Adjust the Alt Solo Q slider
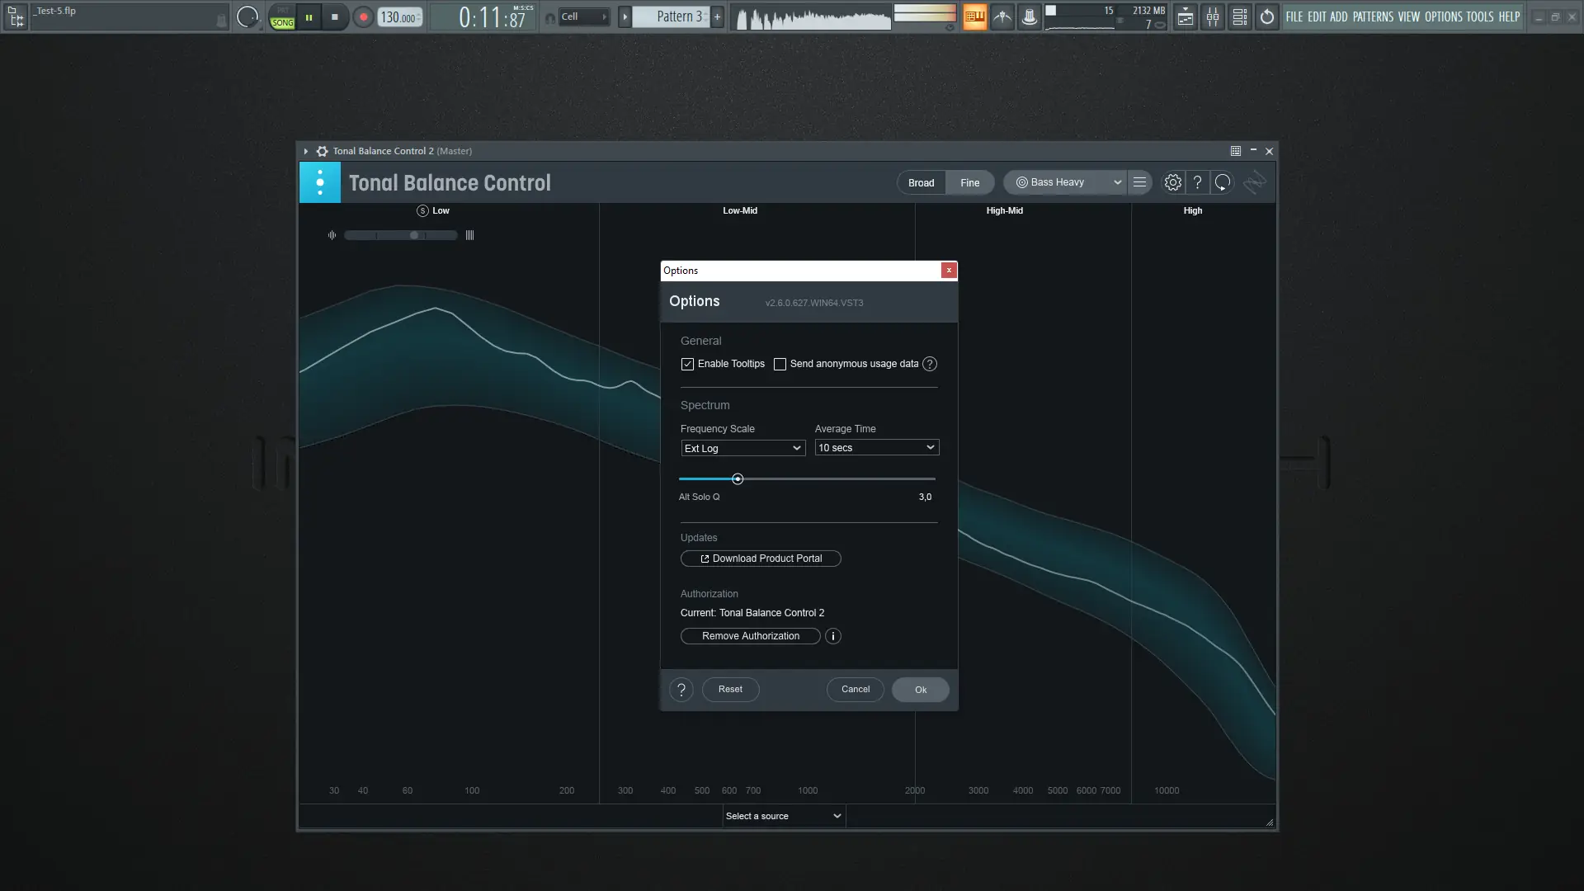The width and height of the screenshot is (1584, 891). click(x=738, y=478)
